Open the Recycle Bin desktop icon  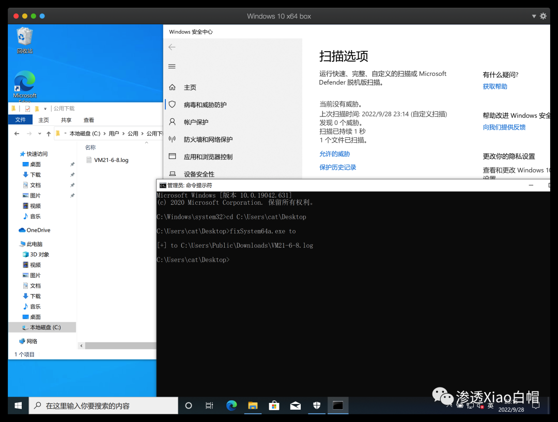(x=25, y=40)
